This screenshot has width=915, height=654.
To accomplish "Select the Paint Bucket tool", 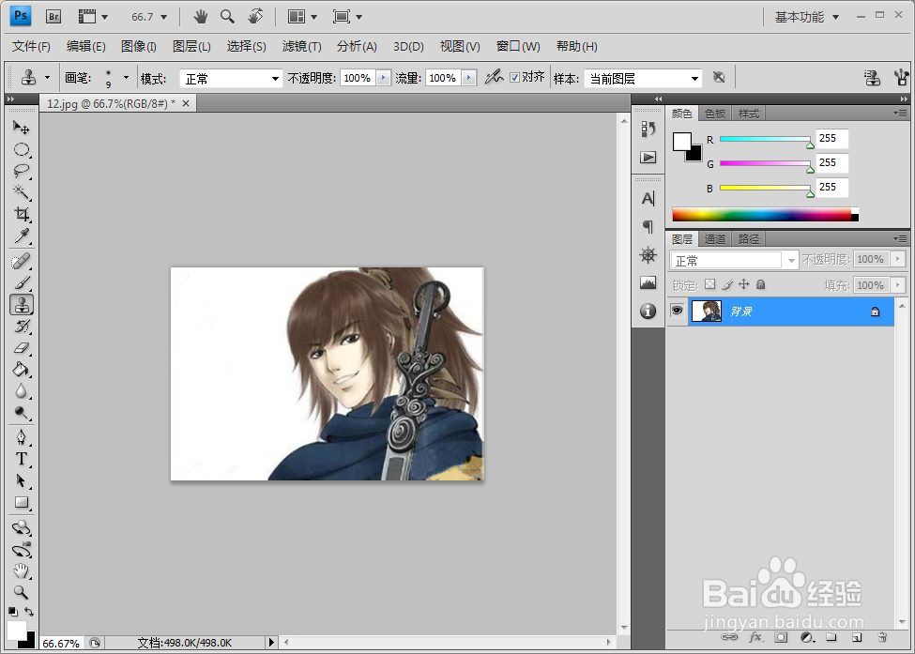I will point(22,370).
